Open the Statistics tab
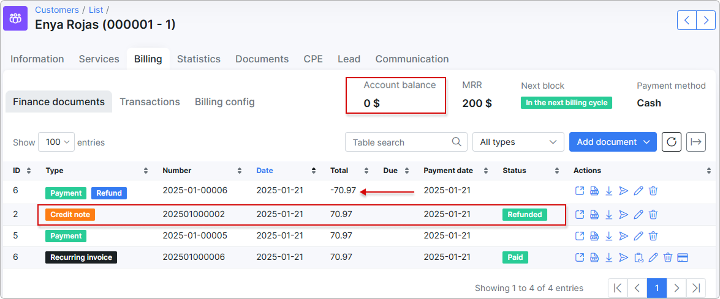Image resolution: width=720 pixels, height=299 pixels. point(199,59)
